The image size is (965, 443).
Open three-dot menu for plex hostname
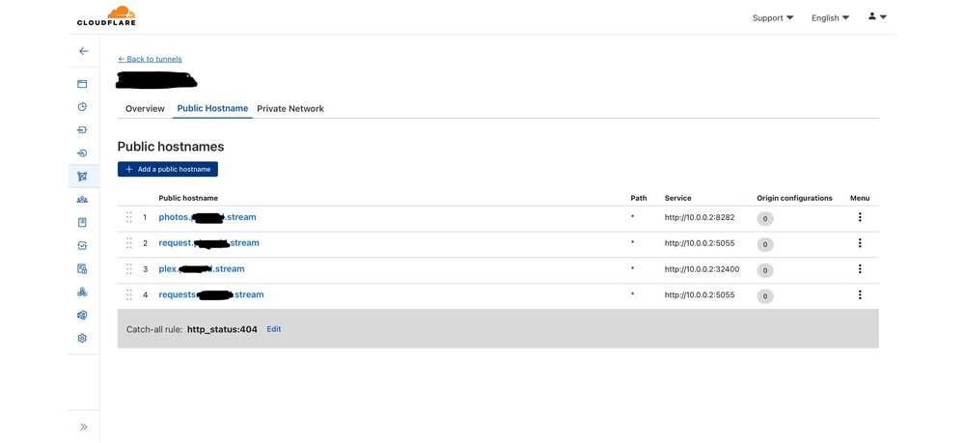(x=859, y=269)
